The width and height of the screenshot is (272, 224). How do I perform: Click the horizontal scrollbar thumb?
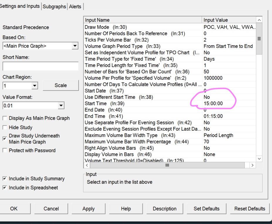click(167, 165)
